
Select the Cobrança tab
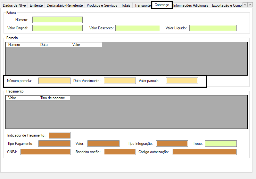[x=162, y=5]
